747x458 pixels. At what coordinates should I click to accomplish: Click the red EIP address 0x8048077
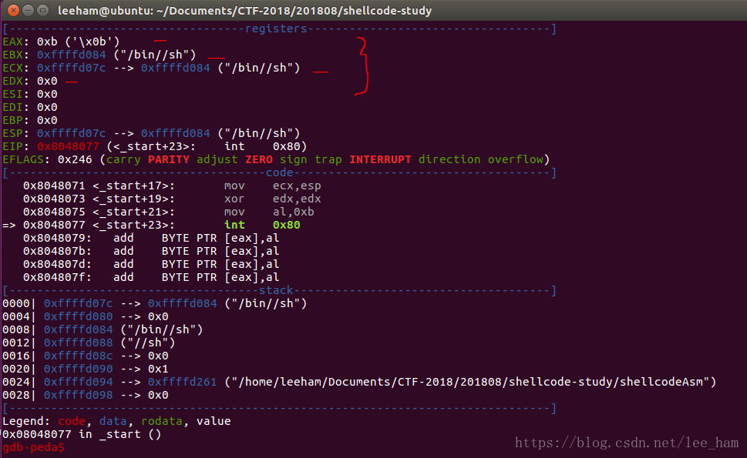click(68, 146)
